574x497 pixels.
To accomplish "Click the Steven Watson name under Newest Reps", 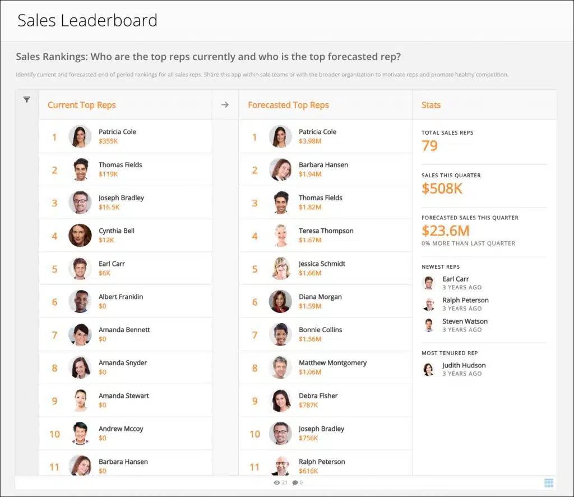I will [x=465, y=321].
